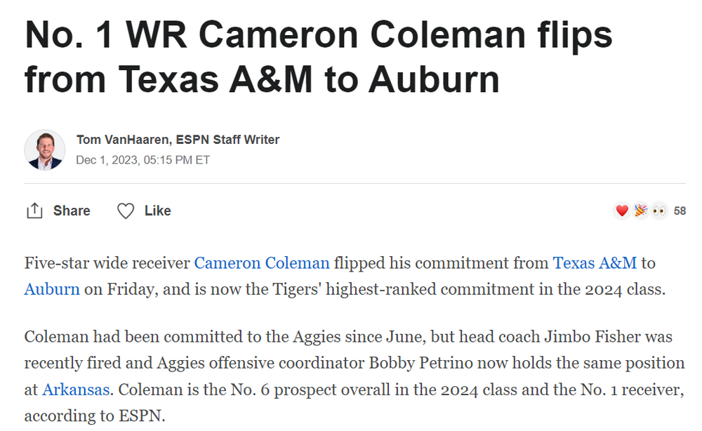Follow the Texas A&M team link
The width and height of the screenshot is (702, 431).
(595, 263)
